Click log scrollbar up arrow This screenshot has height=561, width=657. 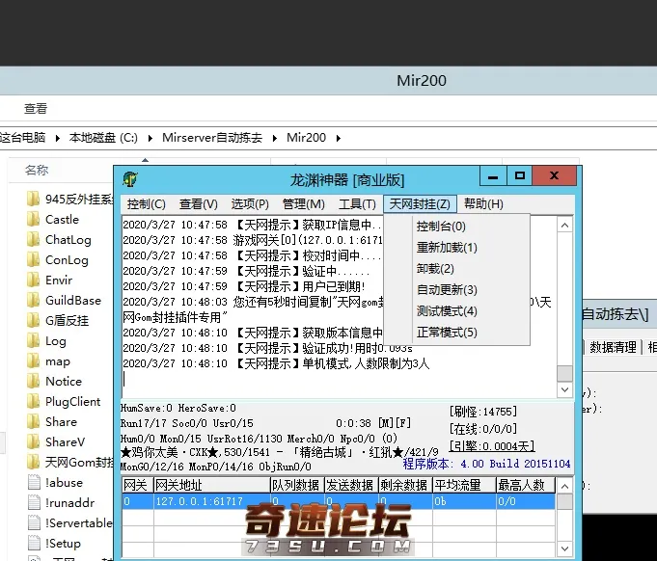tap(564, 226)
